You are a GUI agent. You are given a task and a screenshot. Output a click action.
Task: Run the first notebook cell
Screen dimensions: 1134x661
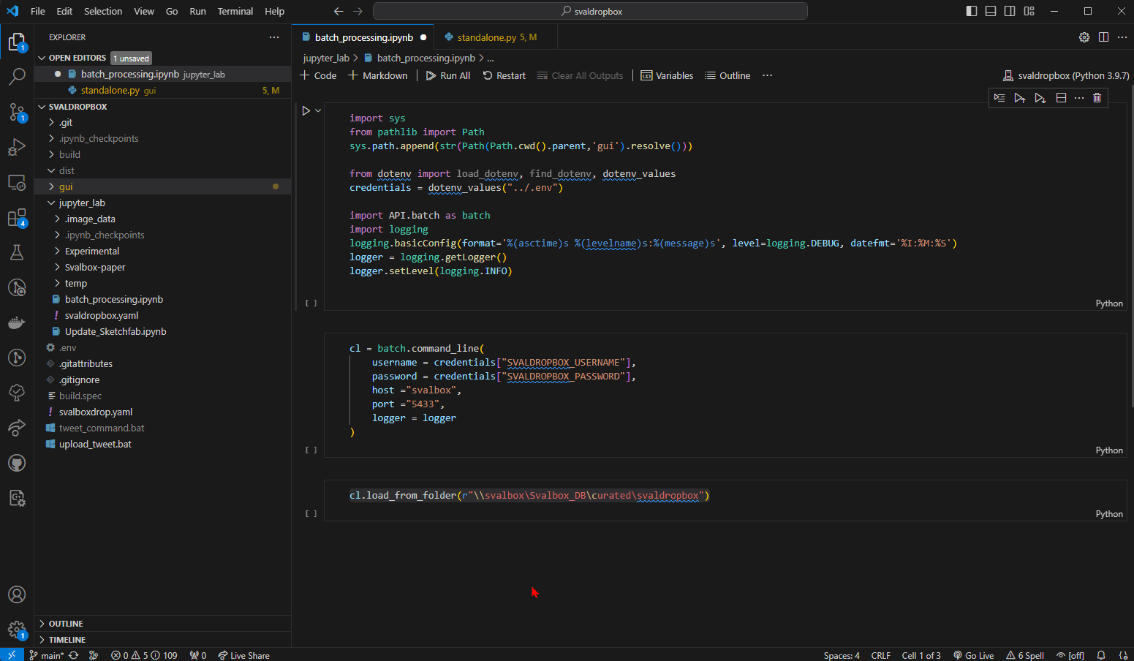[x=306, y=110]
